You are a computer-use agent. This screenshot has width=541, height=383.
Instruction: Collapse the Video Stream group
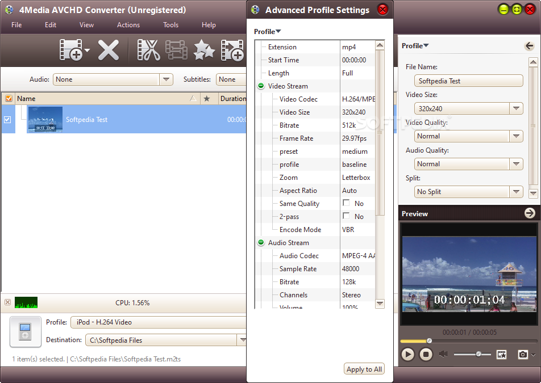point(261,86)
